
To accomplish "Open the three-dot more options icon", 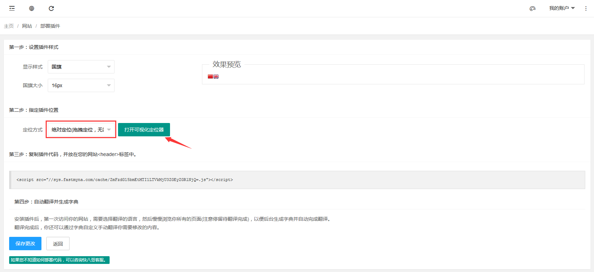I will pos(586,8).
